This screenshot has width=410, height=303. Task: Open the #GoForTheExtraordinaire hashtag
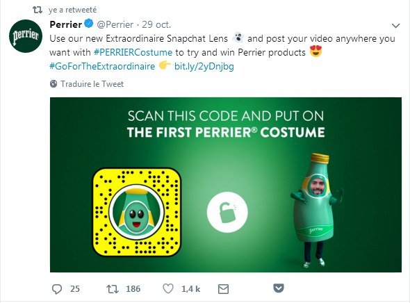[102, 66]
